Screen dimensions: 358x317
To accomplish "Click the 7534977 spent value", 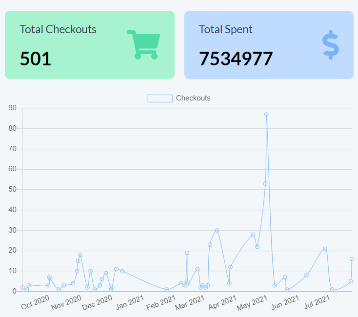I will pyautogui.click(x=236, y=59).
